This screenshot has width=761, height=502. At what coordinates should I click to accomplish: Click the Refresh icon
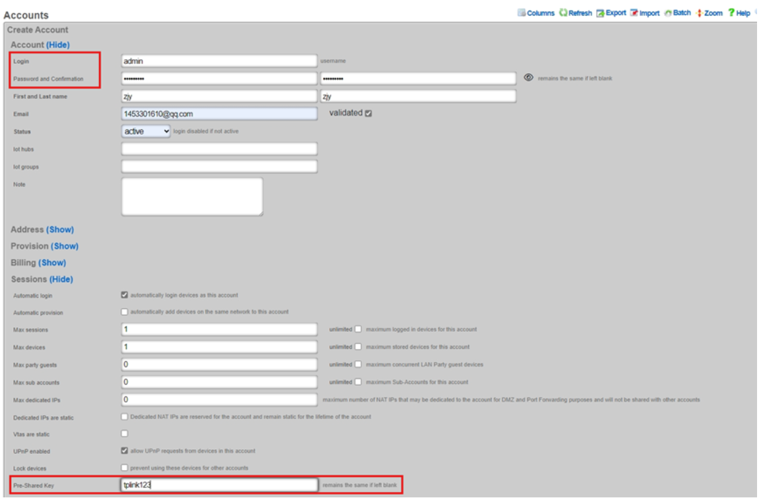click(x=563, y=13)
